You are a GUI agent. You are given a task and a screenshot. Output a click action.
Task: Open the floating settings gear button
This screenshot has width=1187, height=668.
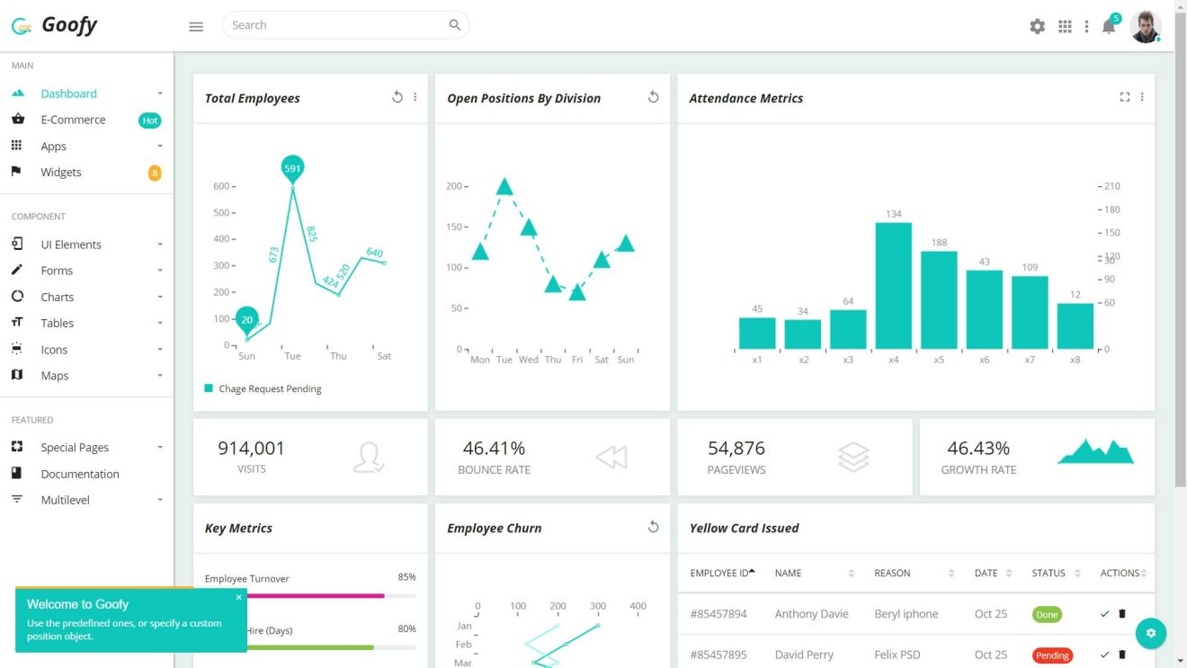point(1151,633)
